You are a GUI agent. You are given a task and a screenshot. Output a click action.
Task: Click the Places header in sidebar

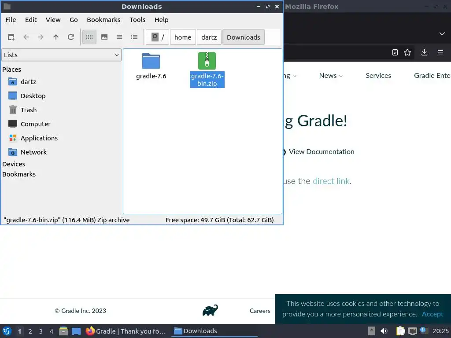[x=11, y=70]
